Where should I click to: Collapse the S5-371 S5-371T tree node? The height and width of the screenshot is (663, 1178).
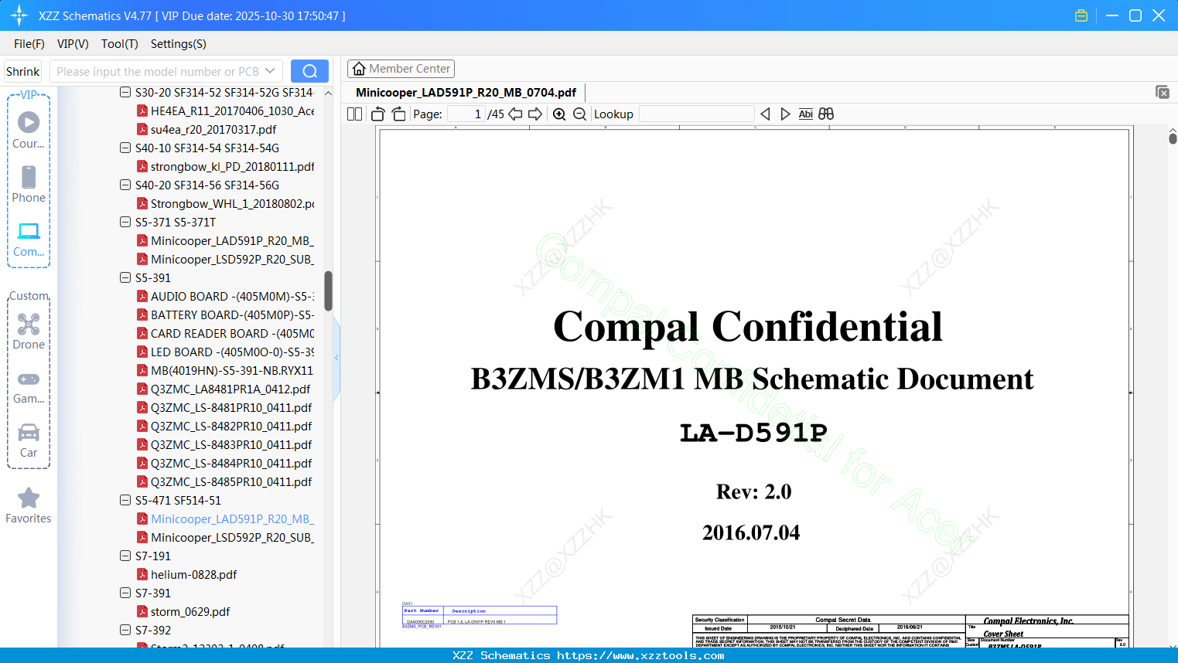(x=125, y=223)
